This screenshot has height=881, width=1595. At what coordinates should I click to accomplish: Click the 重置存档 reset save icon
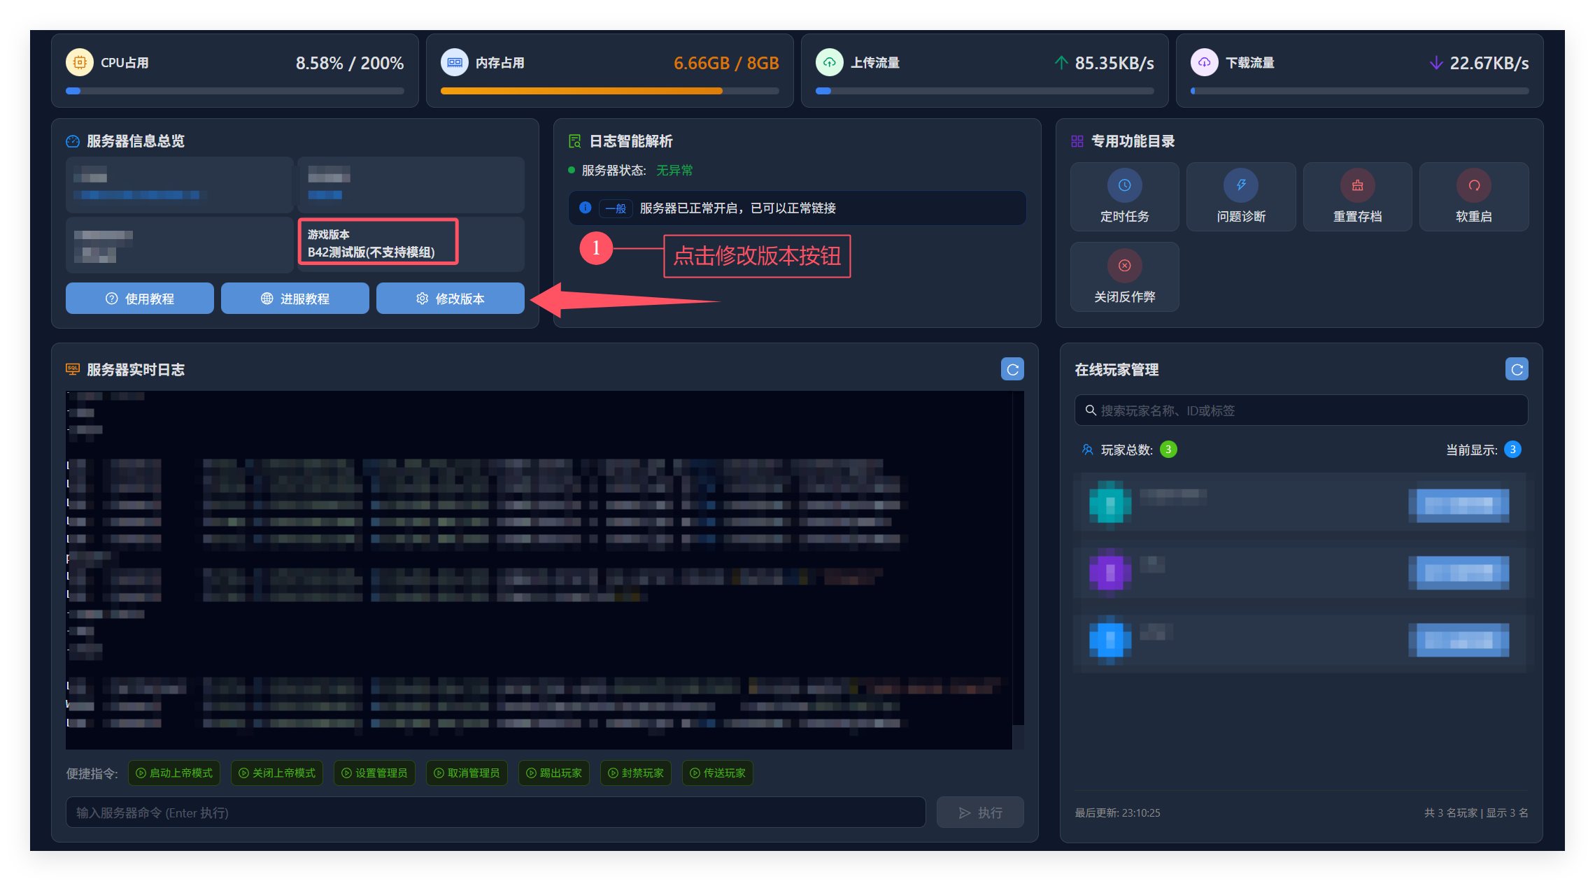click(x=1357, y=186)
